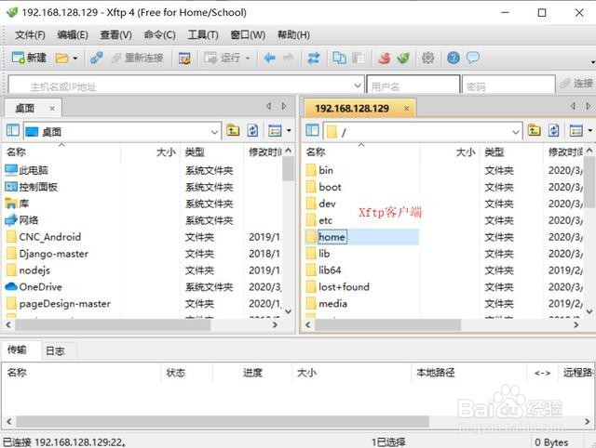Image resolution: width=596 pixels, height=448 pixels.
Task: Click the paste icon in the toolbar
Action: (x=358, y=58)
